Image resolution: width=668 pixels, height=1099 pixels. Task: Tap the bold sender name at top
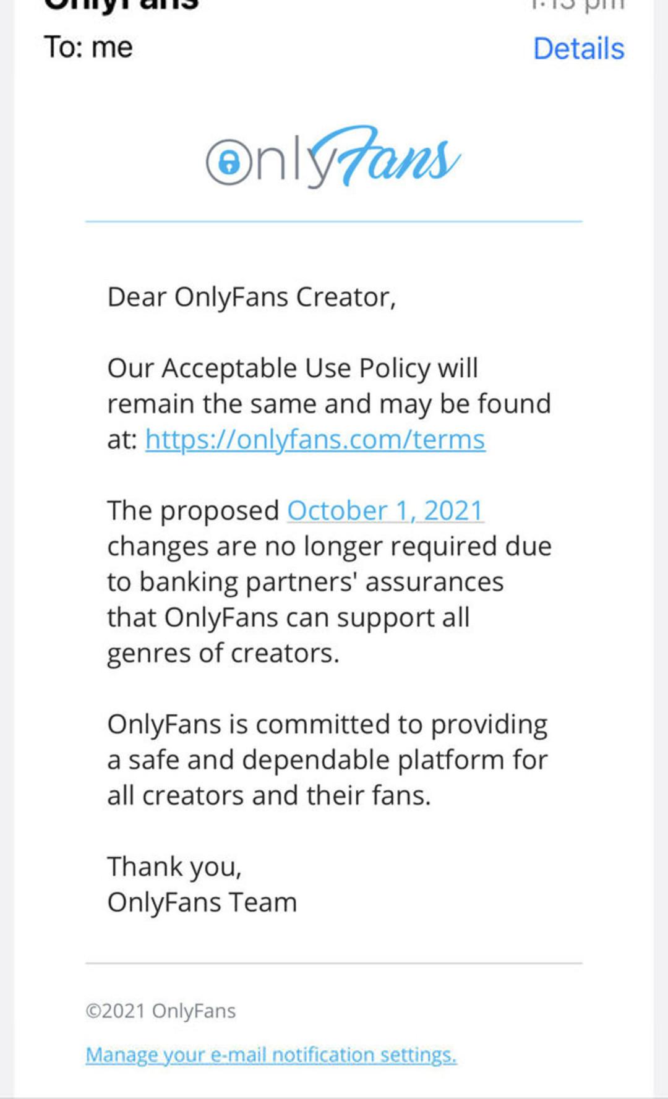[x=121, y=5]
